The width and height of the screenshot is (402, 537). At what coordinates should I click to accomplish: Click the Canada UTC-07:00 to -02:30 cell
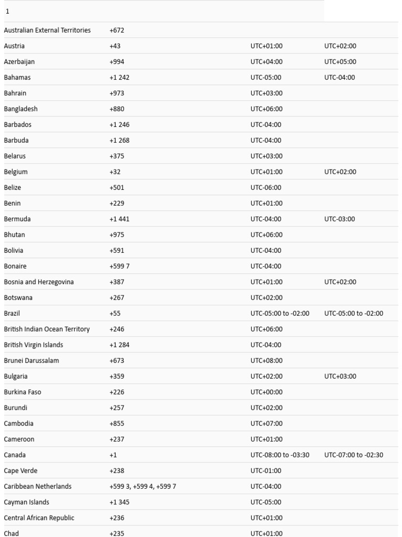pyautogui.click(x=353, y=455)
